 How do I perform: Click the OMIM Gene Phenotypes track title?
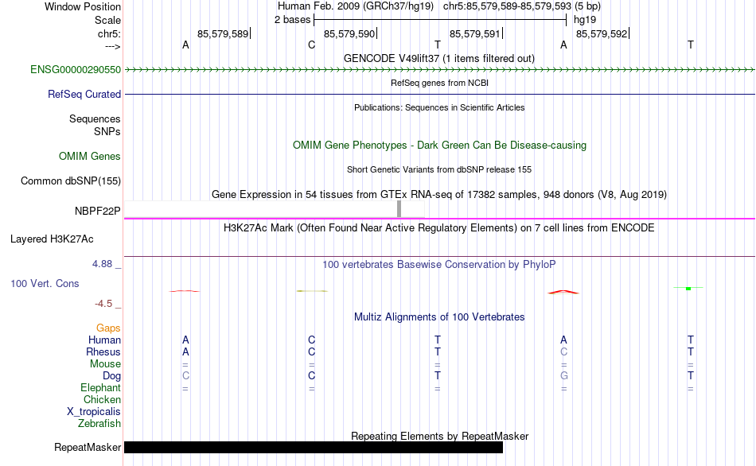(x=439, y=145)
